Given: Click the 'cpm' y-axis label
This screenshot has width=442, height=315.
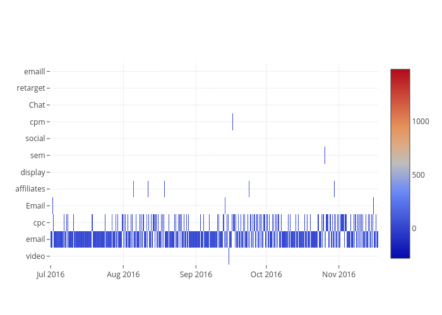Looking at the screenshot, I should 37,122.
